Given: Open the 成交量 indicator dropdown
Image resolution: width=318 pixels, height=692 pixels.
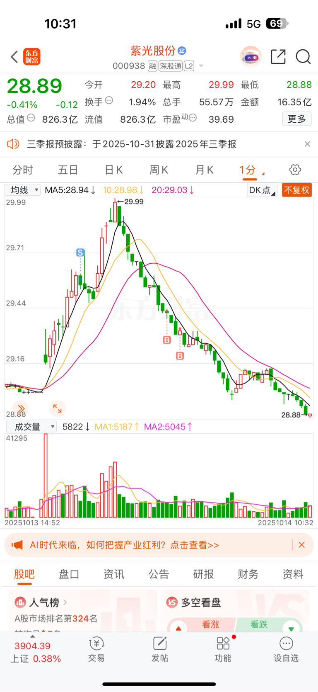Looking at the screenshot, I should [31, 427].
